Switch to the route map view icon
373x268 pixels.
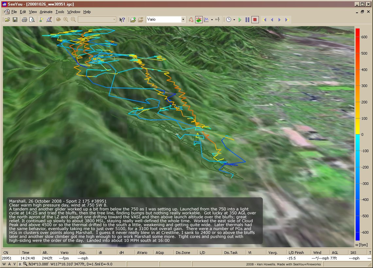click(191, 20)
